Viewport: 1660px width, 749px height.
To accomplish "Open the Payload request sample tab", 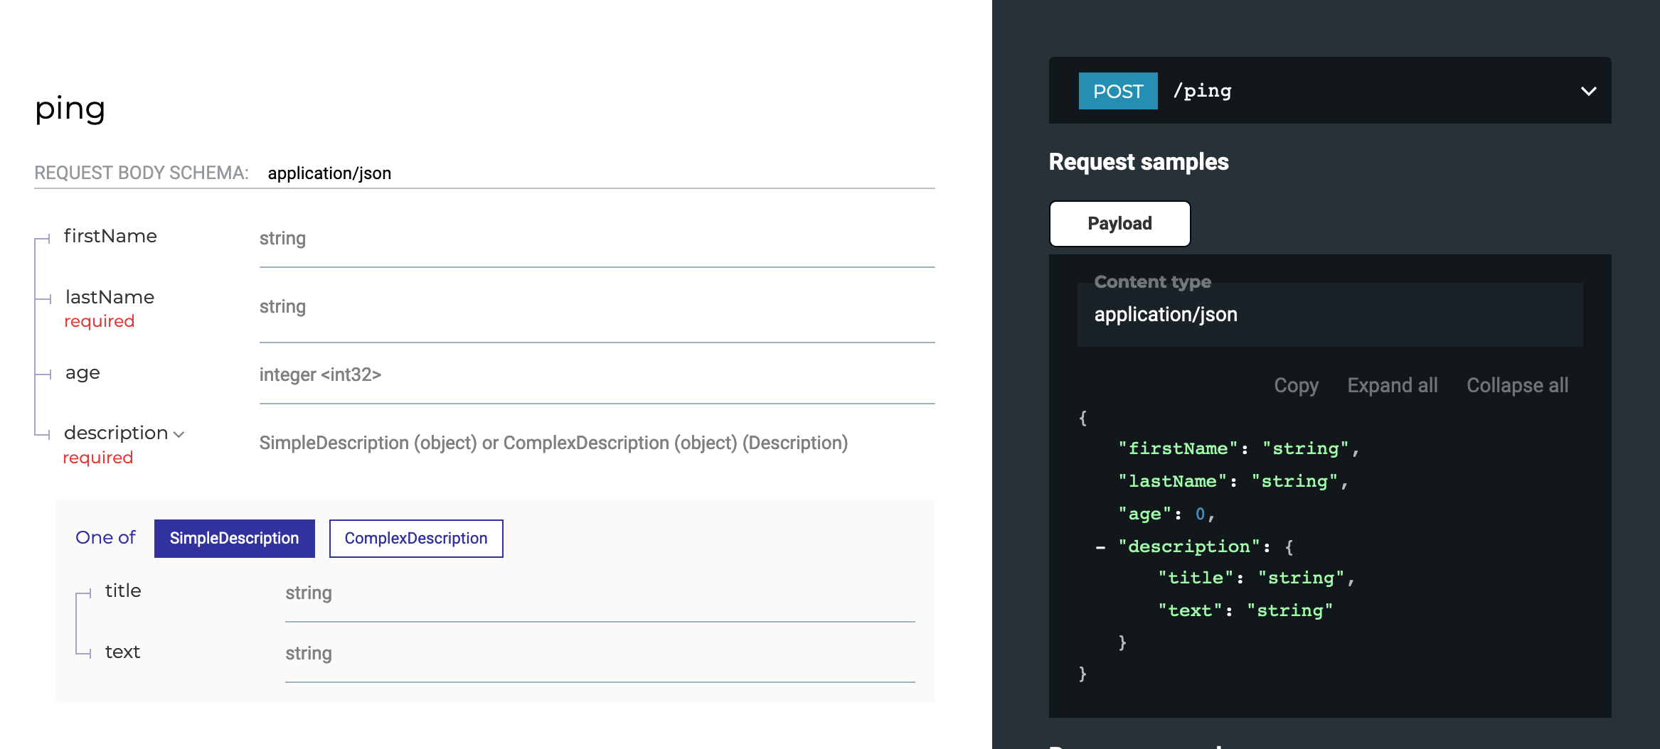I will (1119, 223).
